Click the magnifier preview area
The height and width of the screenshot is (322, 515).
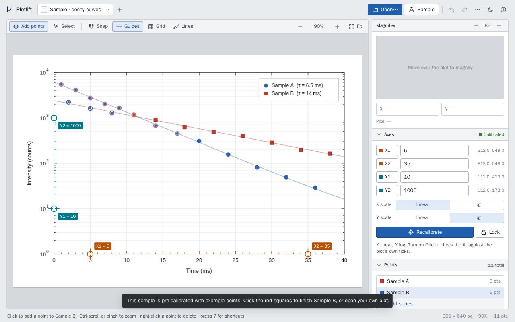440,68
